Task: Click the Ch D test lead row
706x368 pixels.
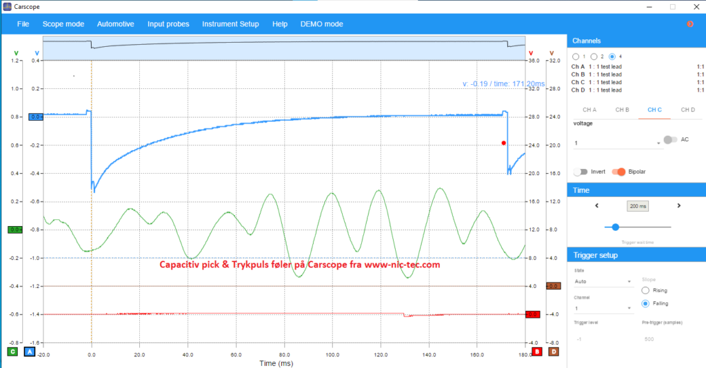Action: click(638, 90)
